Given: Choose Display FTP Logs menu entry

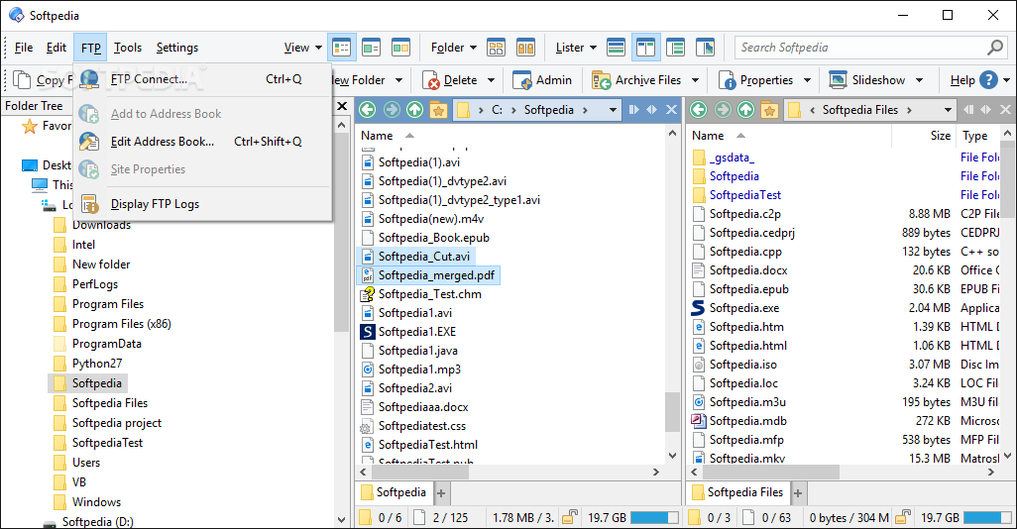Looking at the screenshot, I should tap(202, 203).
